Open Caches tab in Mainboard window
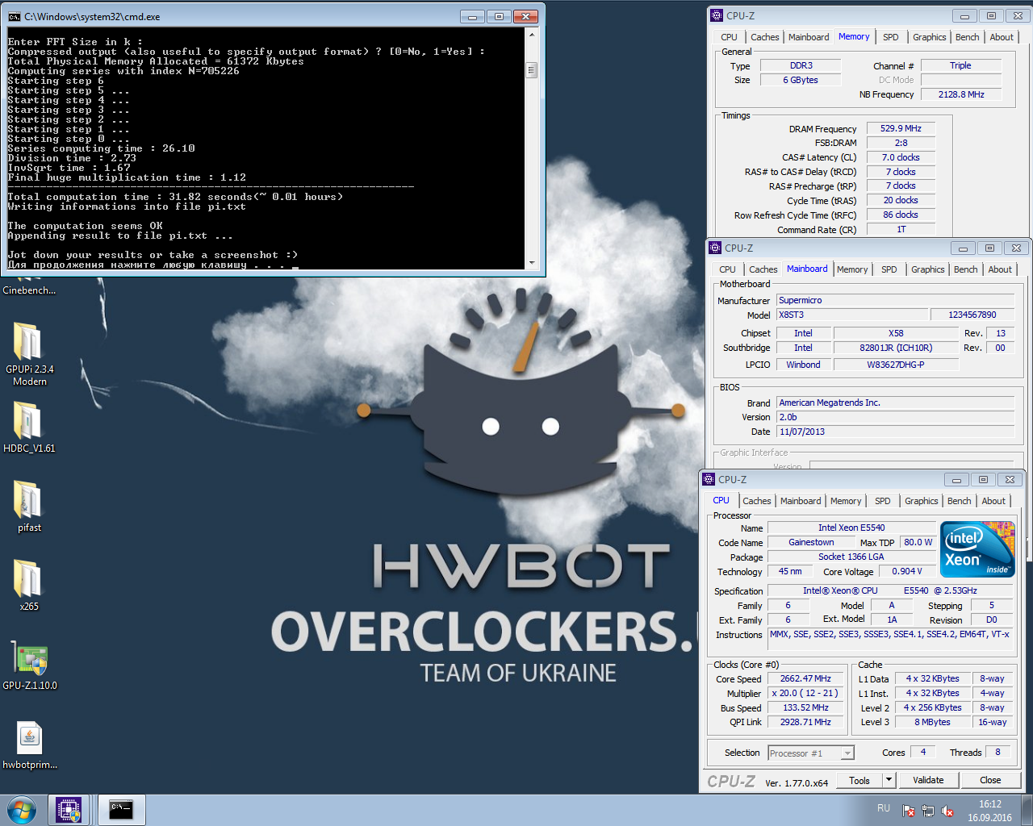This screenshot has height=826, width=1033. tap(763, 269)
